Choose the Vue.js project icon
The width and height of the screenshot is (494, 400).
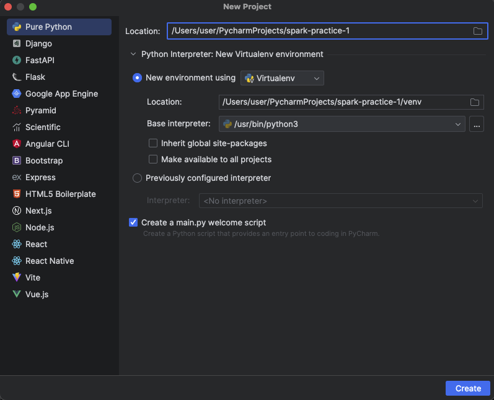(16, 294)
